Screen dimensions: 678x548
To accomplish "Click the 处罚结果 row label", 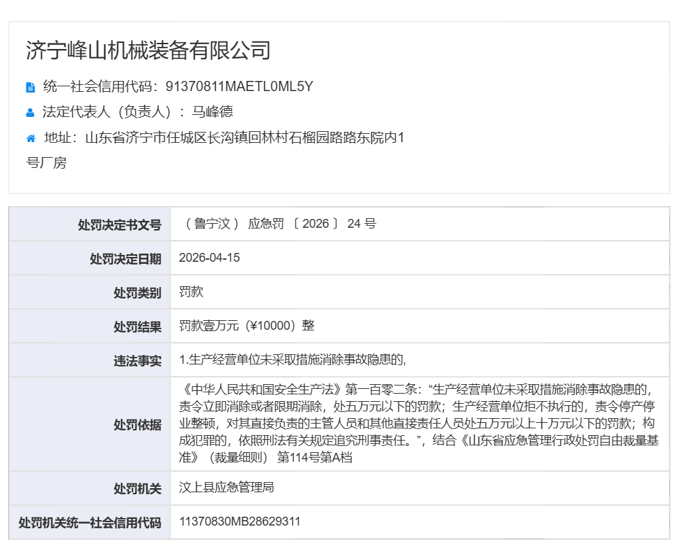I will tap(137, 327).
